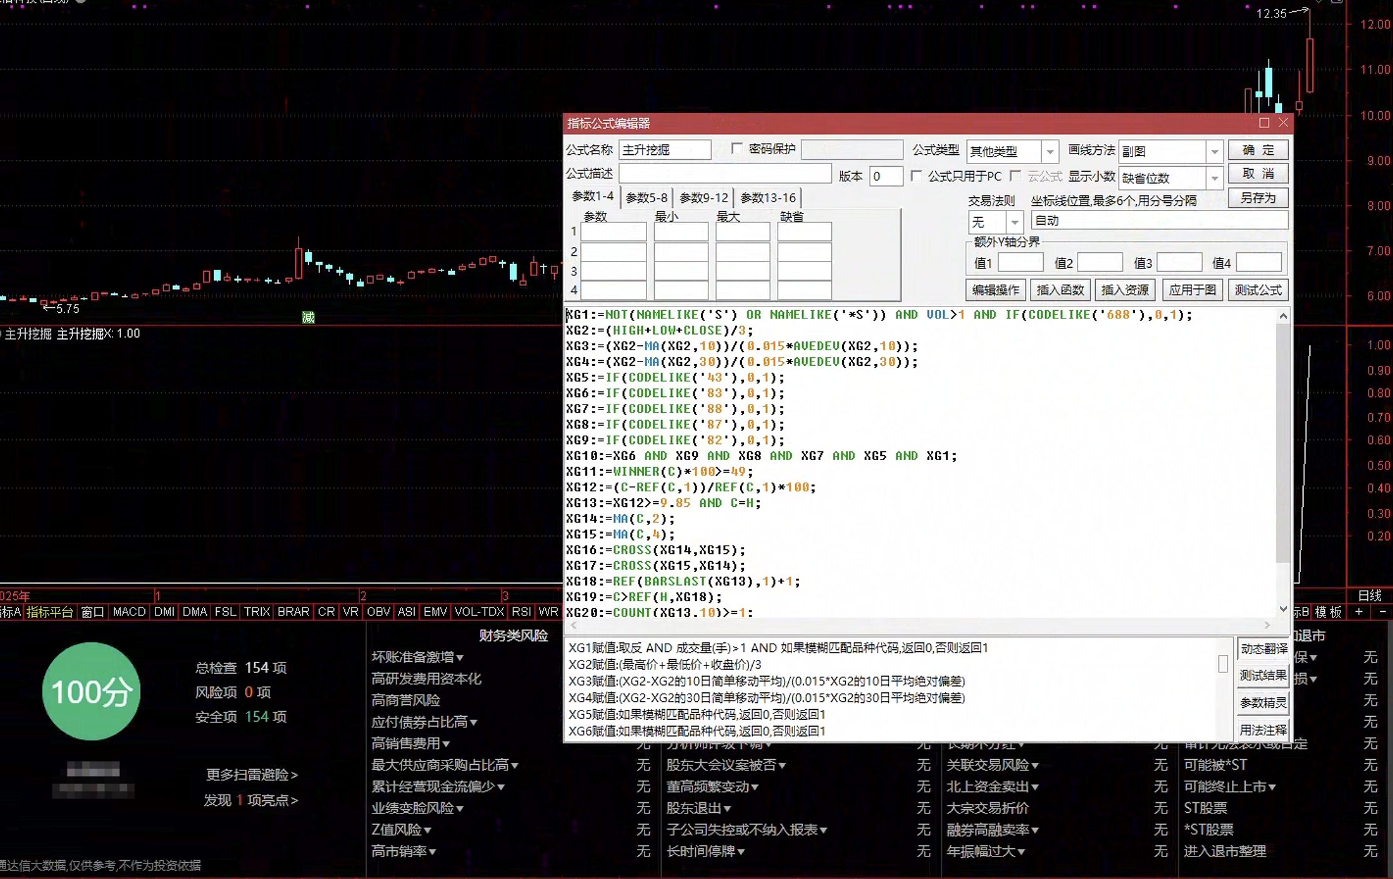Click the code editor vertical scrollbar

click(1282, 443)
